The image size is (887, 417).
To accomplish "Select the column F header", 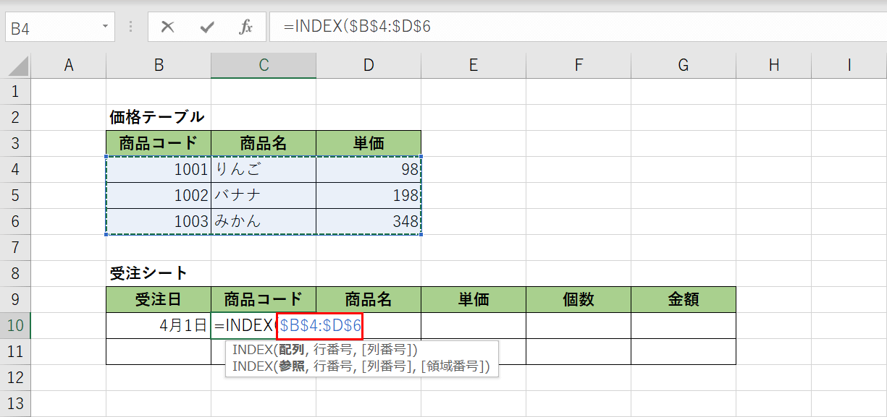I will [x=578, y=64].
